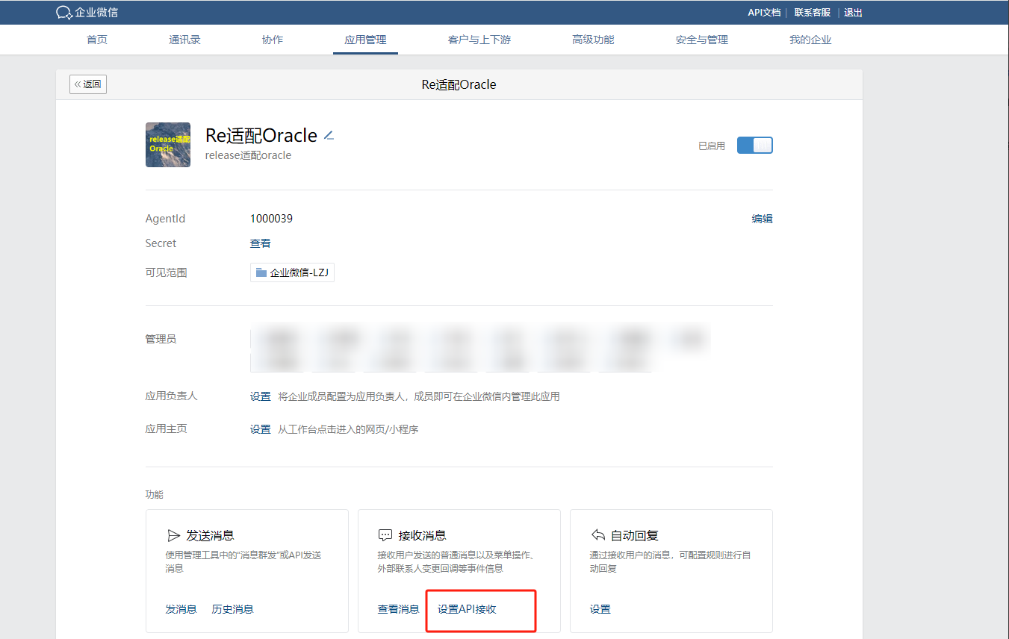Image resolution: width=1009 pixels, height=639 pixels.
Task: Click the AgentId value 1000039
Action: [271, 219]
